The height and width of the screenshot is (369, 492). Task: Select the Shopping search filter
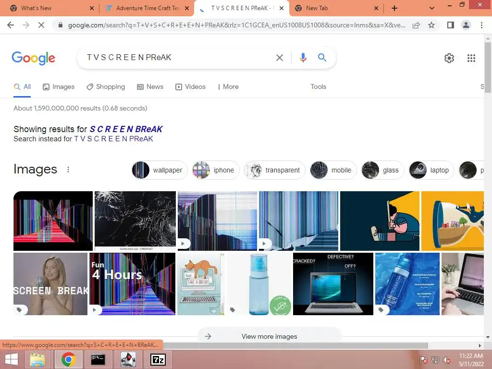(106, 86)
